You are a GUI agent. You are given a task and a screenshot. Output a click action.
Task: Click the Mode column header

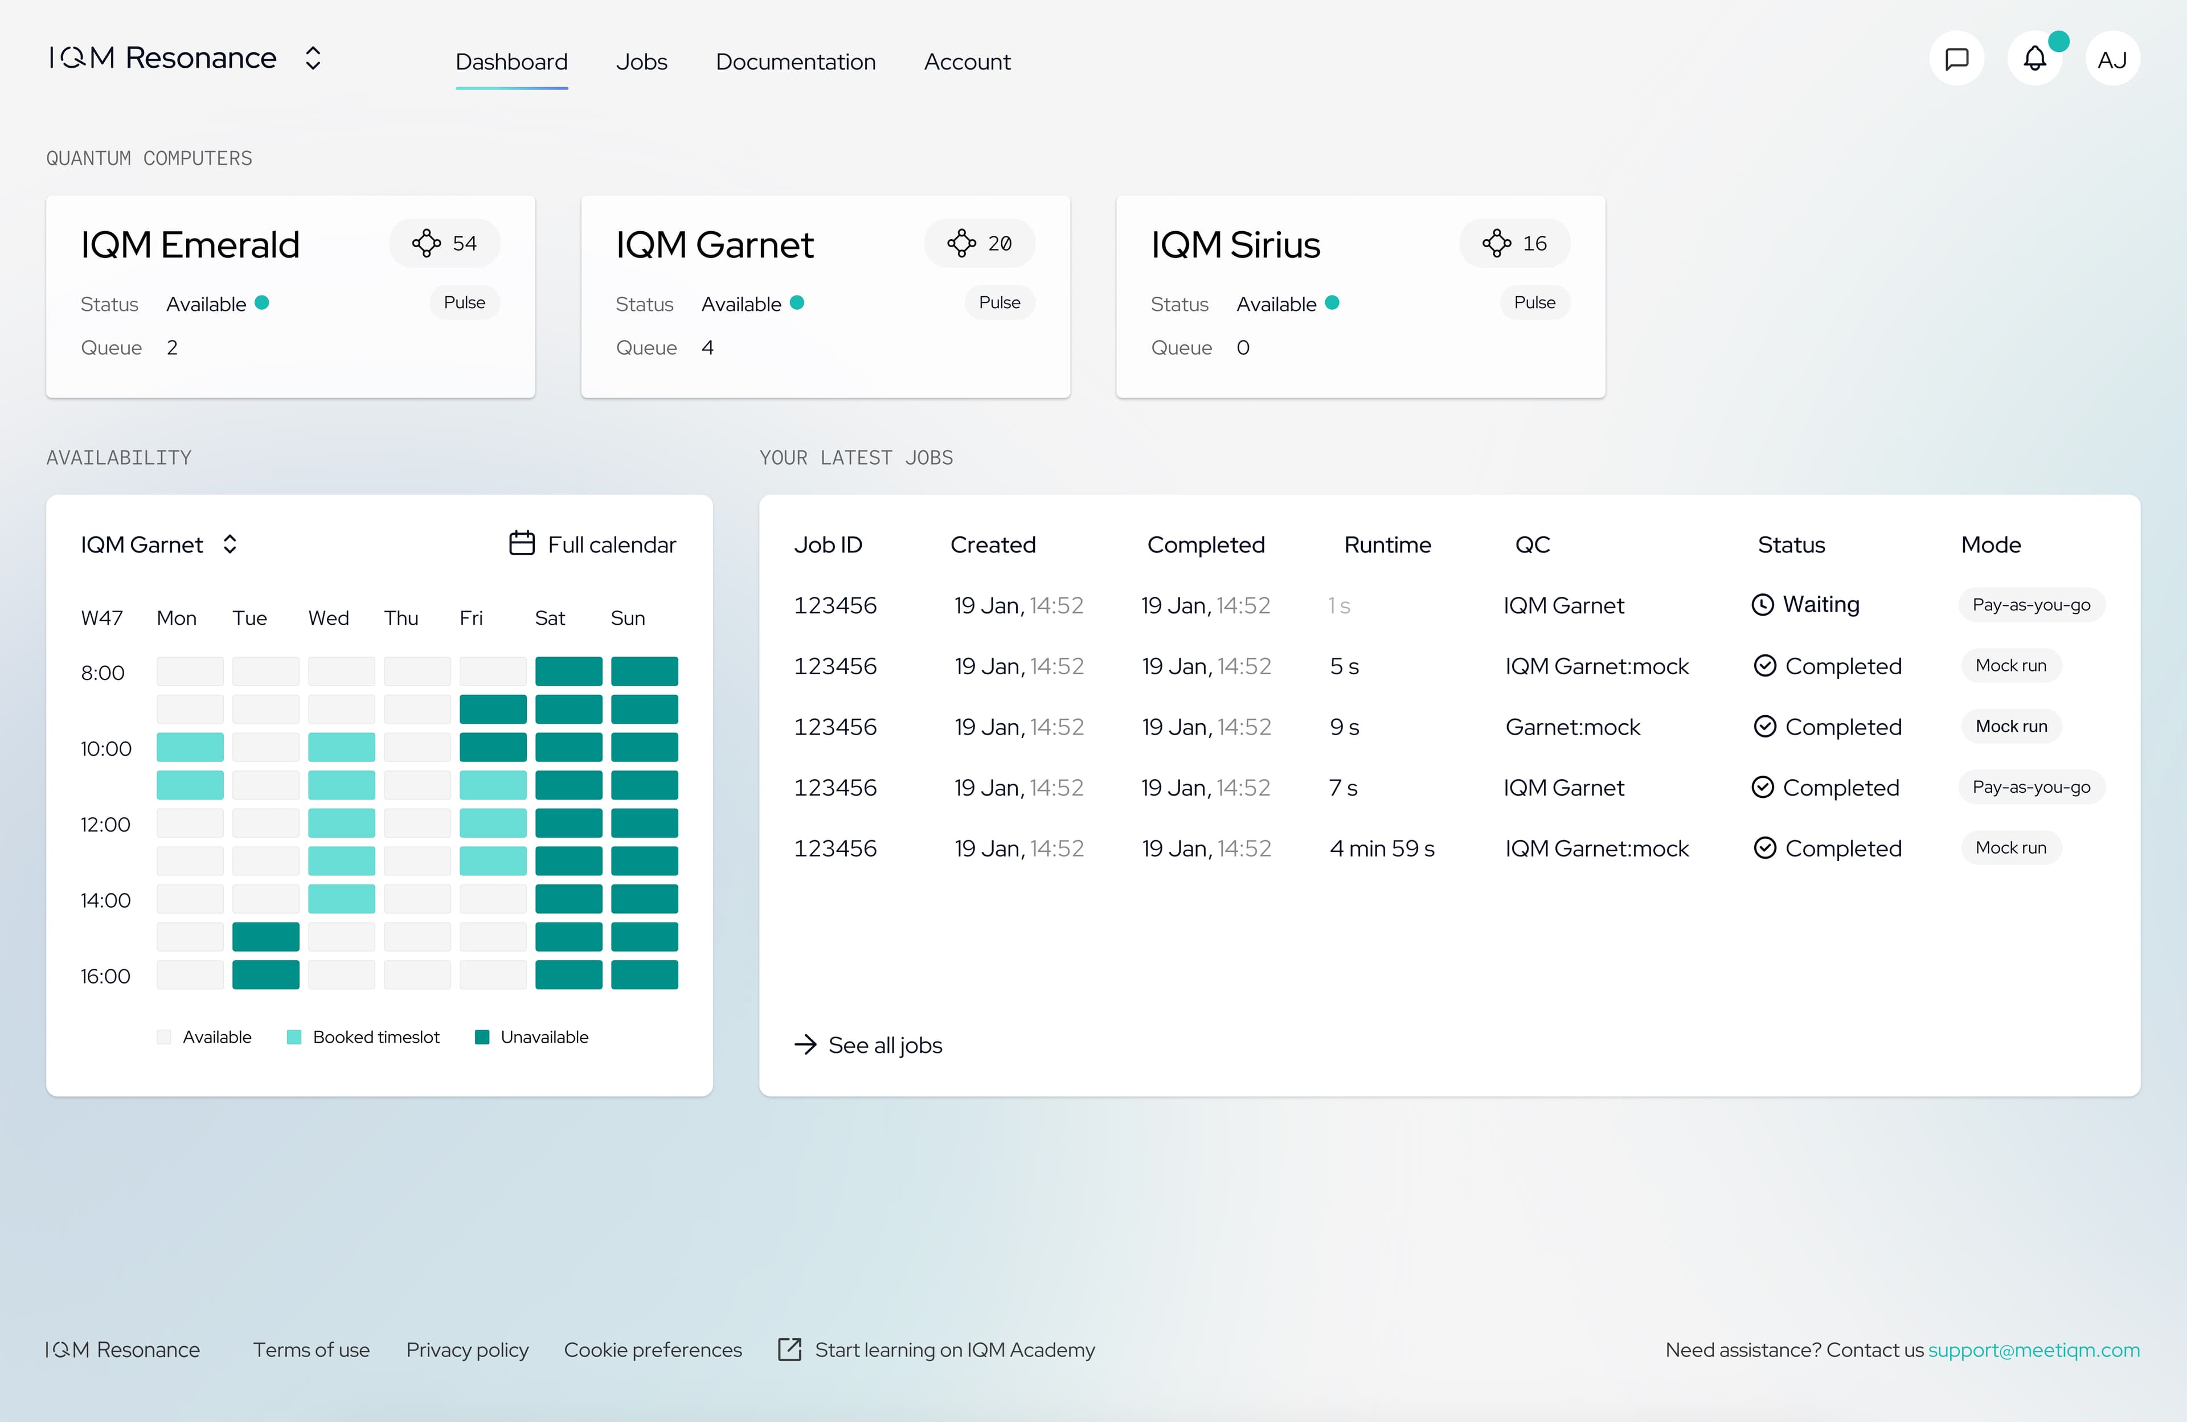coord(1991,544)
